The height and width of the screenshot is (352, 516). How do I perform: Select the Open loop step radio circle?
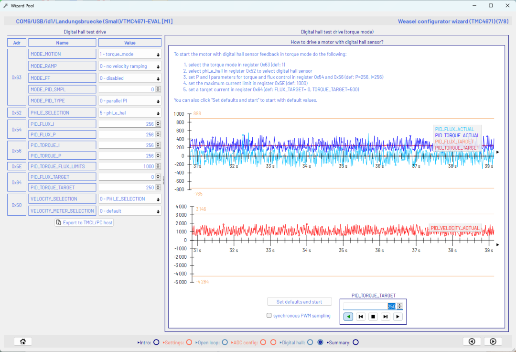point(225,342)
